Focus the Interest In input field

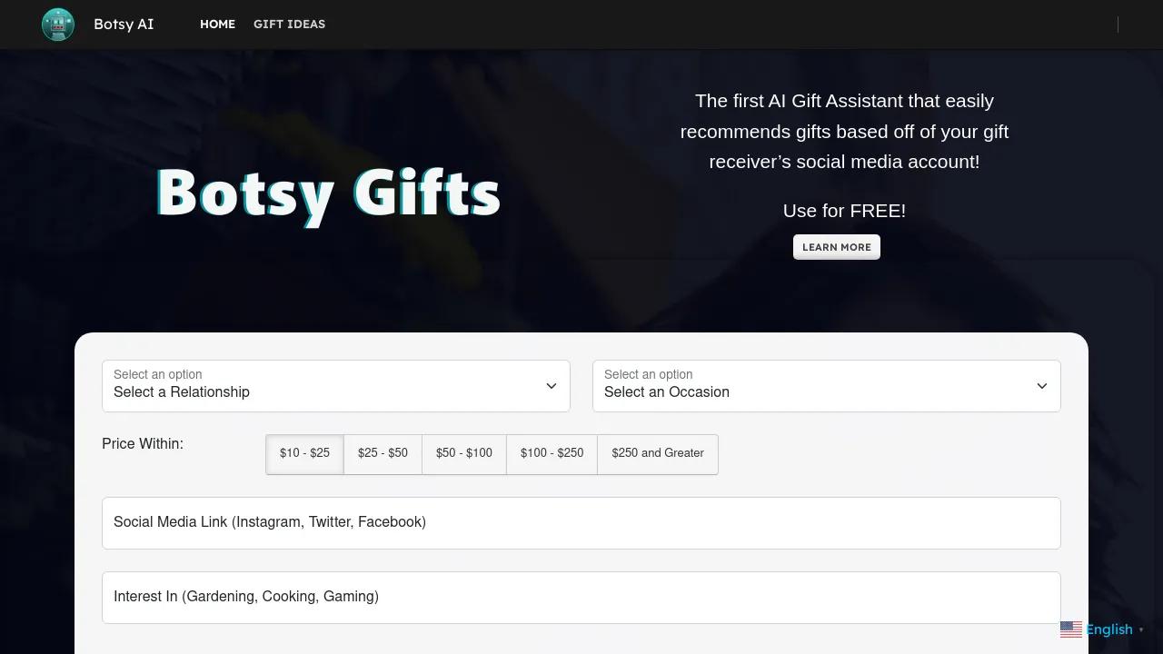tap(581, 598)
